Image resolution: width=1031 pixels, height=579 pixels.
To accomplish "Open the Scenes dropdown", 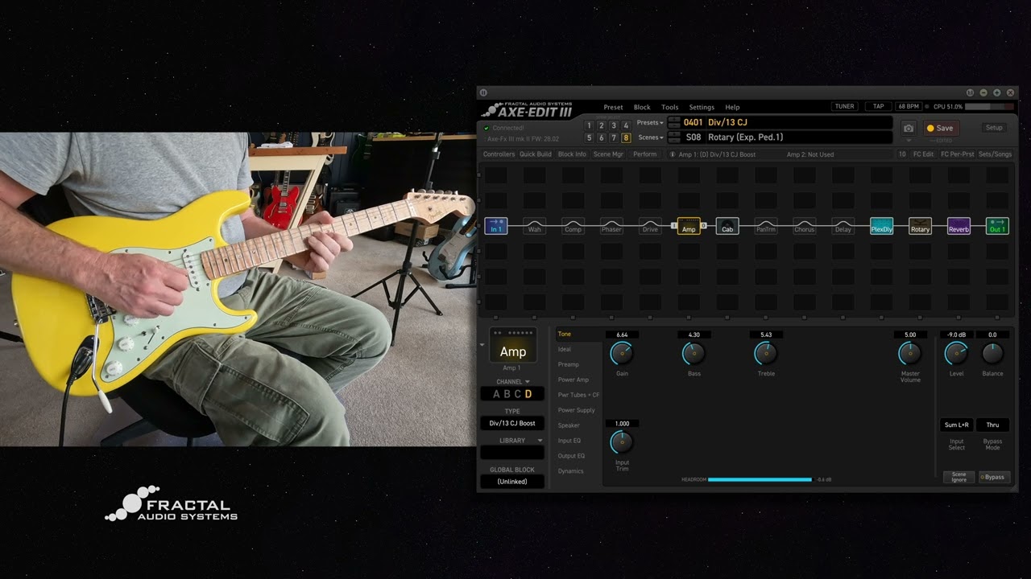I will pos(651,138).
